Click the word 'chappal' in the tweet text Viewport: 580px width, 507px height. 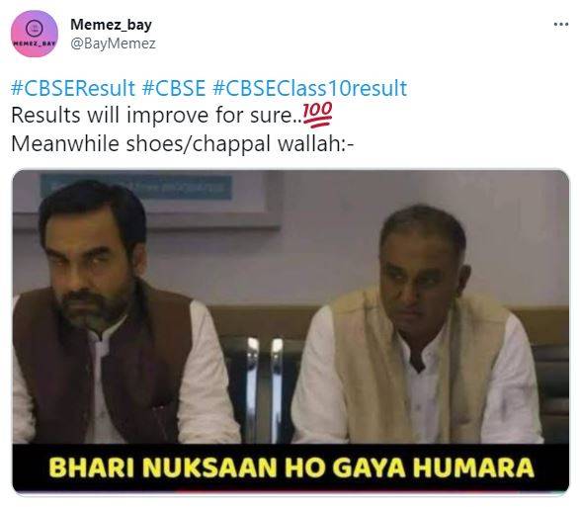tap(231, 143)
